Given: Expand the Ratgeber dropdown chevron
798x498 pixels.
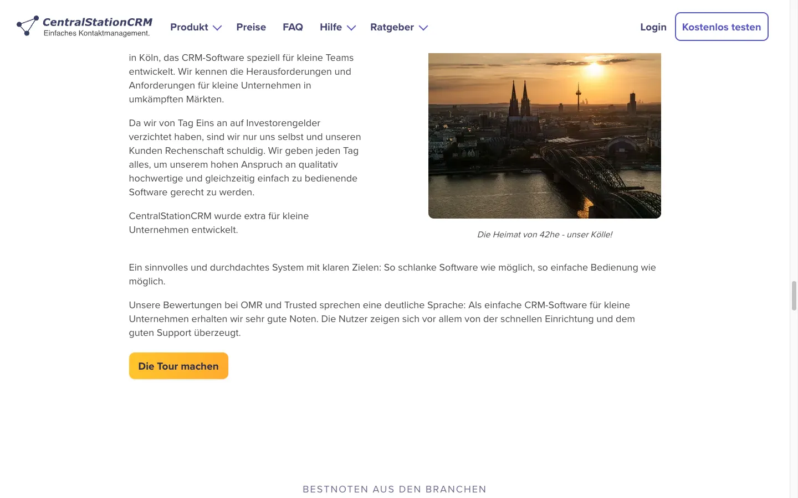Looking at the screenshot, I should click(423, 28).
